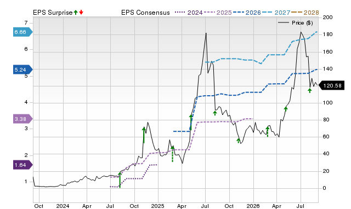Click the 7 label on the EPS axis
Screen dimensions: 351x209
point(26,23)
